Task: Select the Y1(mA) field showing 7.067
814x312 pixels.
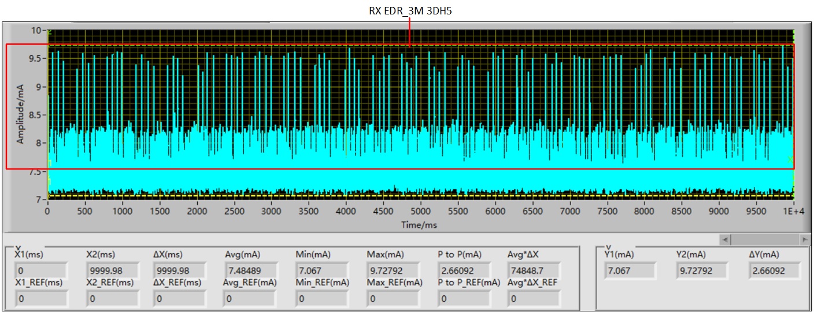Action: pyautogui.click(x=630, y=270)
